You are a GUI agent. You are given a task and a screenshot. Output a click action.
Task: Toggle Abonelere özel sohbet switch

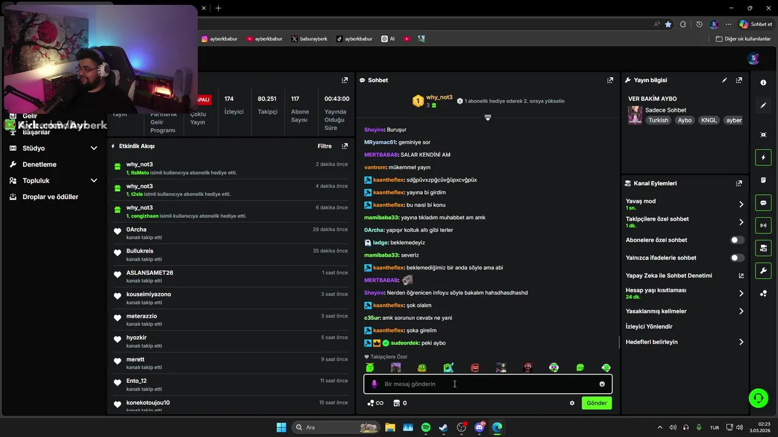coord(737,240)
